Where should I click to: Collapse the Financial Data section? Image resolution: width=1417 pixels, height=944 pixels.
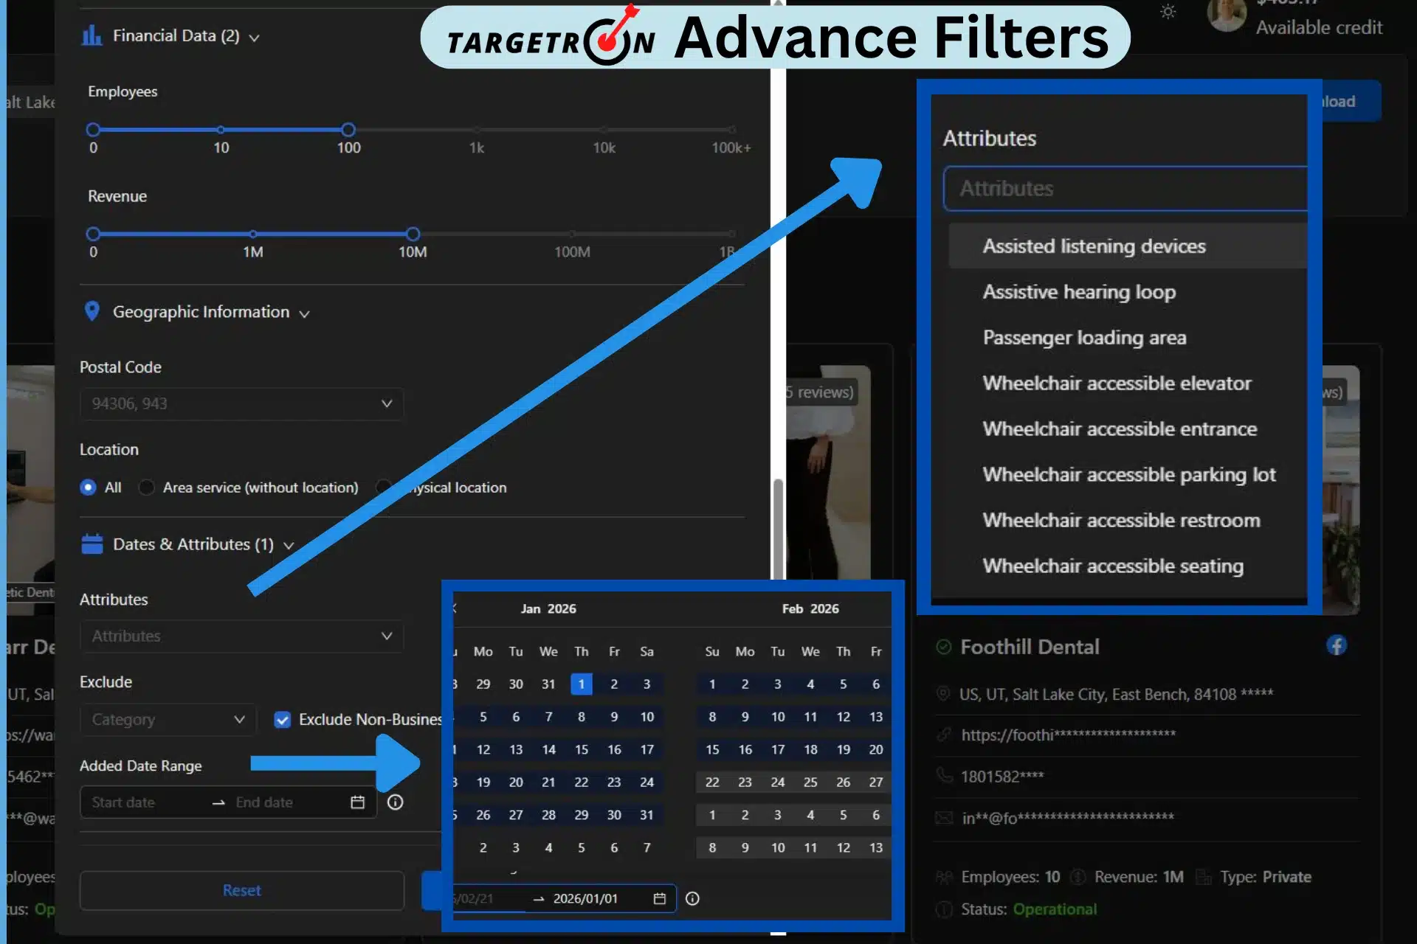(x=255, y=38)
